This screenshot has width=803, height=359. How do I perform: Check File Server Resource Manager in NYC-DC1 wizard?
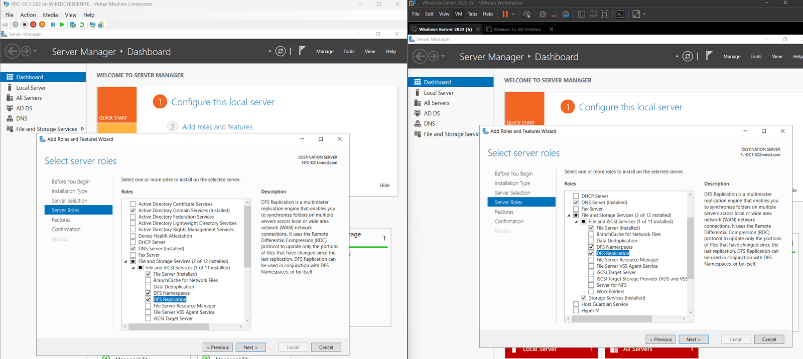(x=148, y=306)
